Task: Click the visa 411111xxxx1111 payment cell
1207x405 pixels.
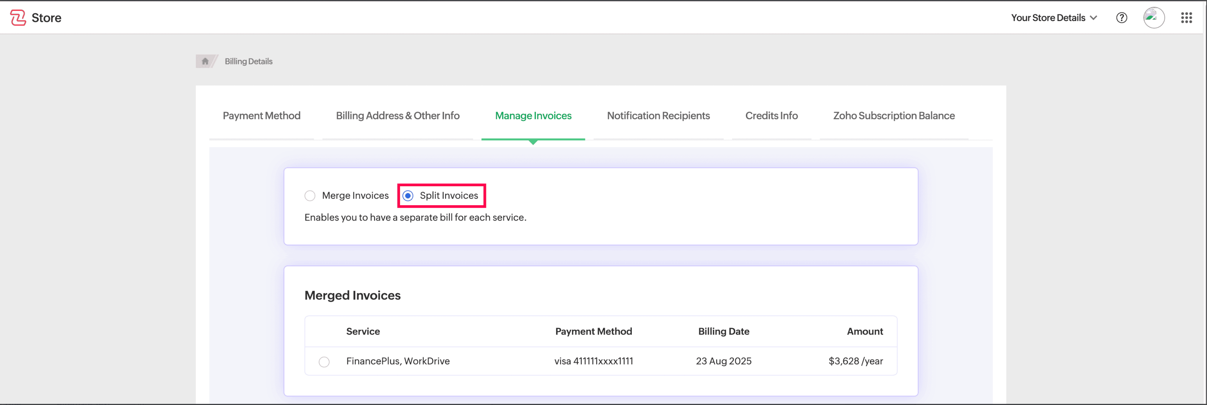Action: 593,361
